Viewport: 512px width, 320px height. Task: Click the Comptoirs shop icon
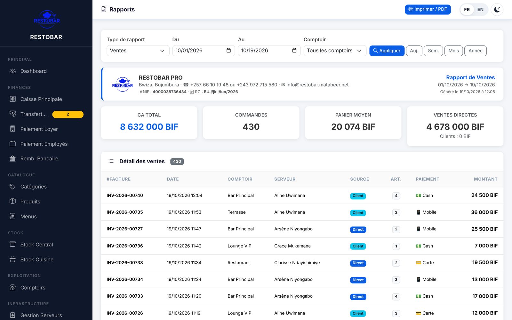pos(12,287)
